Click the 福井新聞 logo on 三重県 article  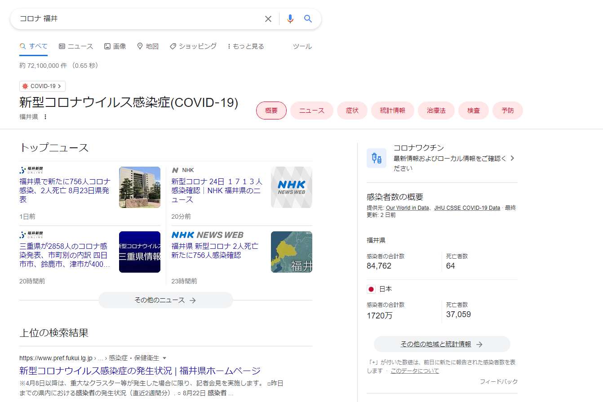(31, 235)
